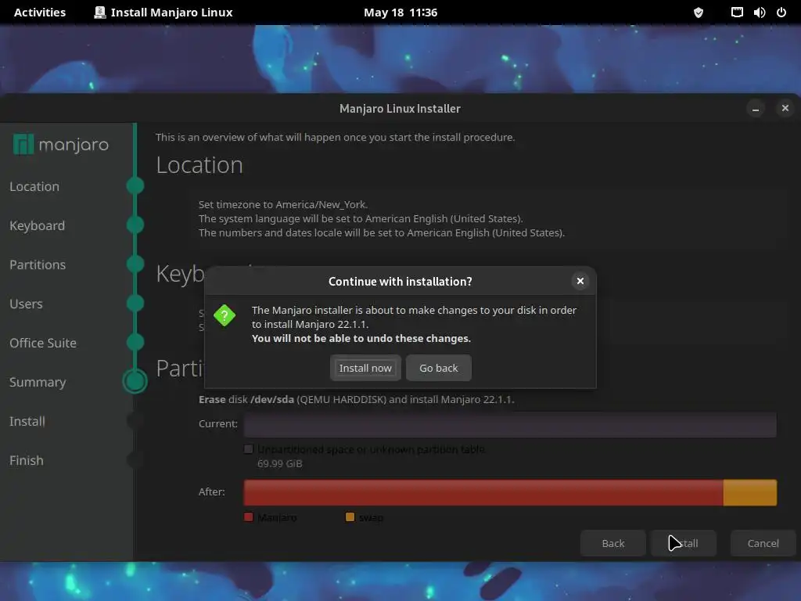Click the Location heading in summary
Image resolution: width=801 pixels, height=601 pixels.
tap(199, 165)
